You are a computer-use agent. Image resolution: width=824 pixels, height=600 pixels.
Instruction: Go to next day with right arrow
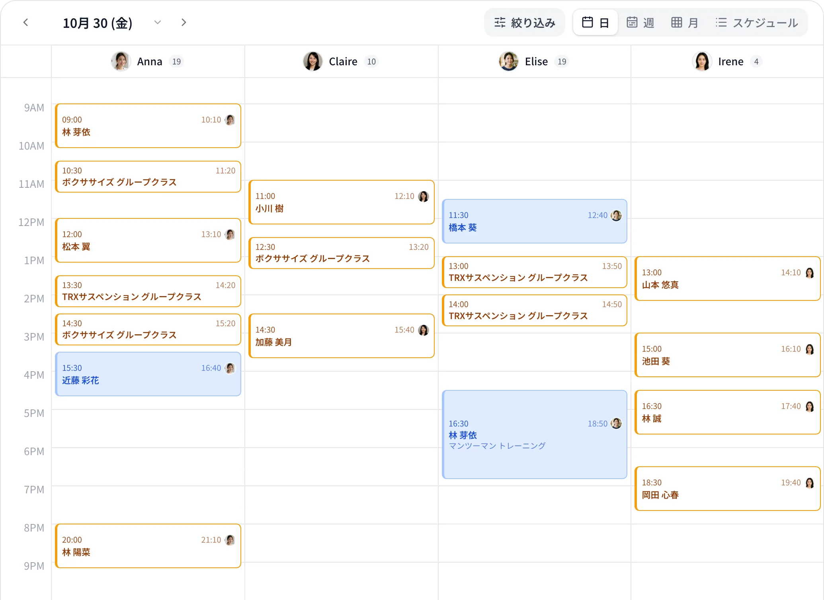184,23
